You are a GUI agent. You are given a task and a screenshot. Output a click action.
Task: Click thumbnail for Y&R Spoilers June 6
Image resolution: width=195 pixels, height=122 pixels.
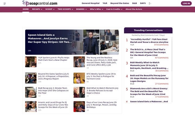(x=31, y=62)
